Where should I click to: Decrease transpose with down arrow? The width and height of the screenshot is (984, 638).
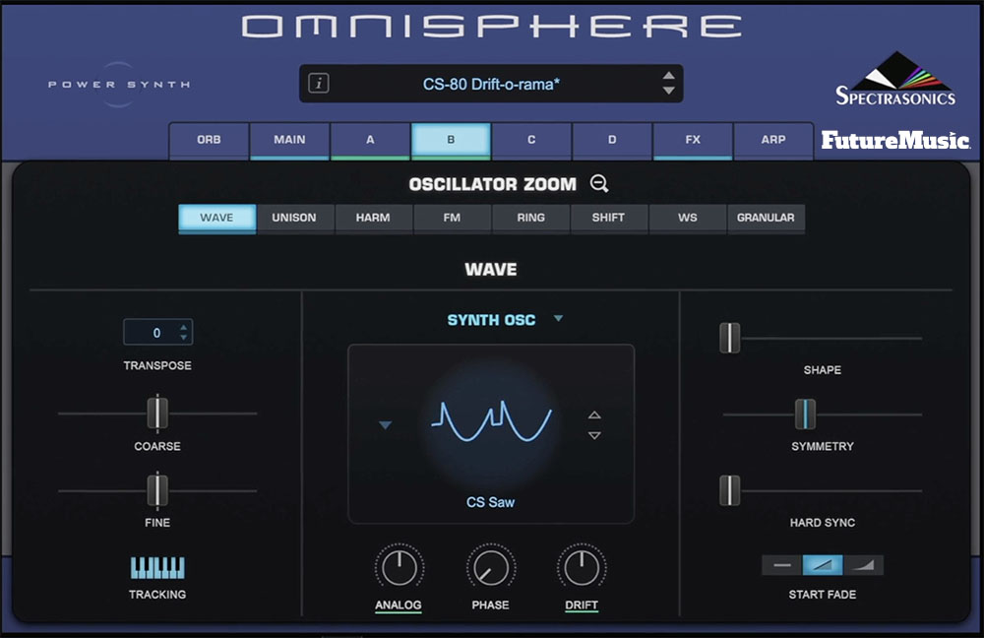click(183, 337)
